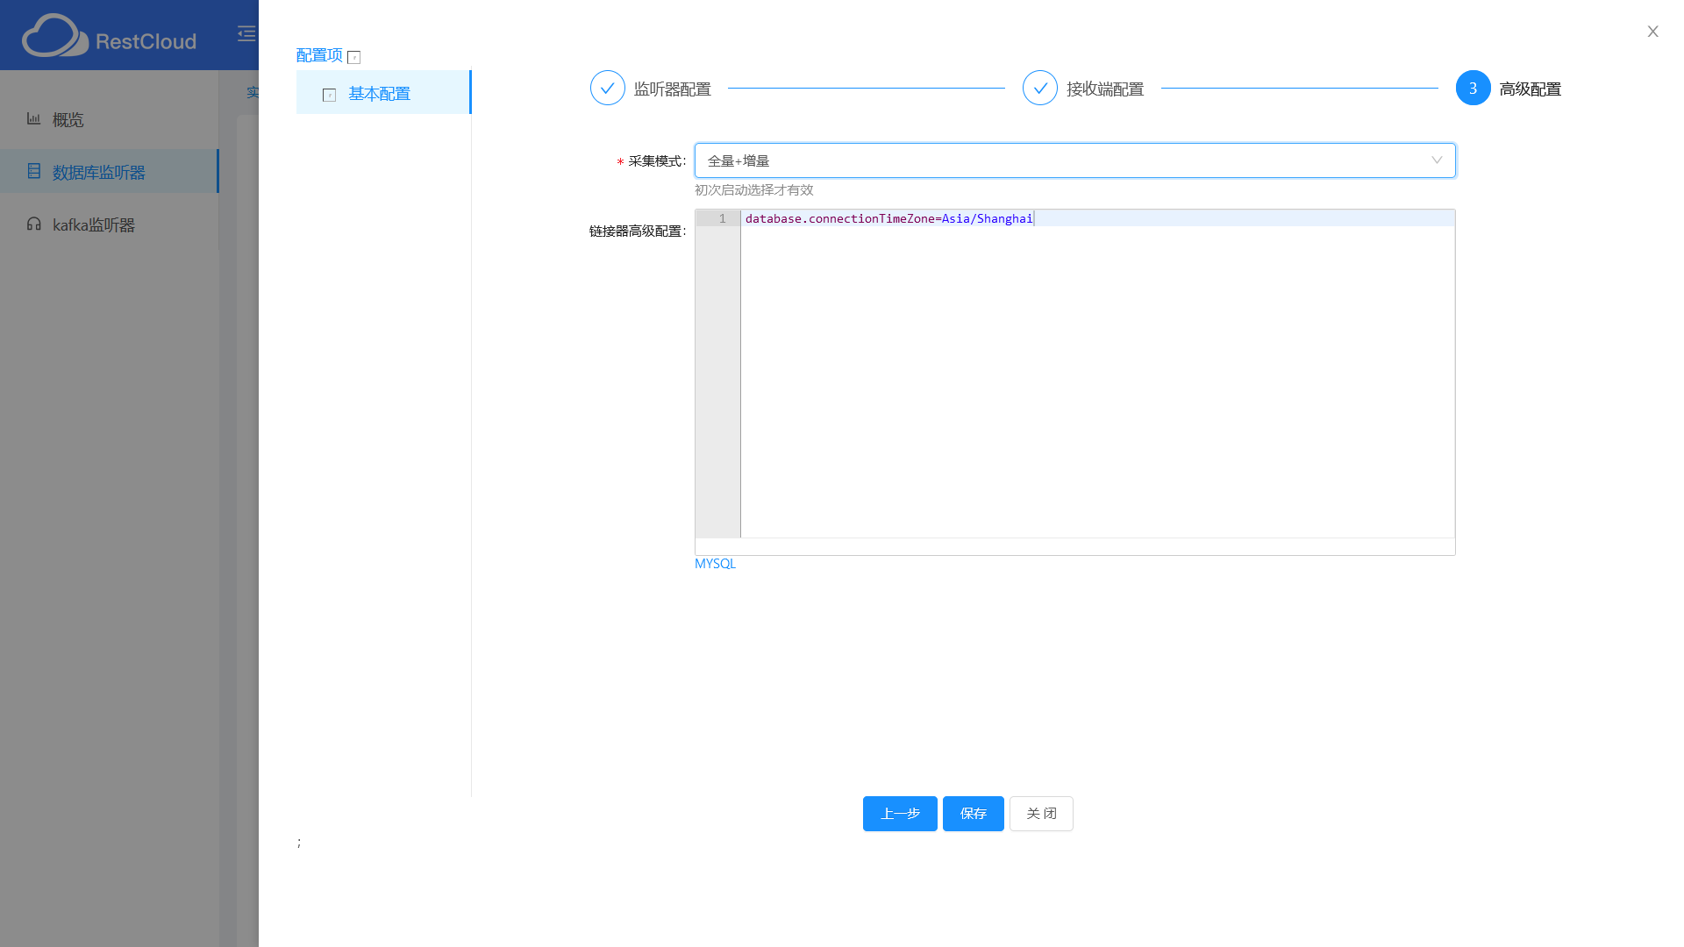
Task: Click the 上一步 button
Action: [900, 814]
